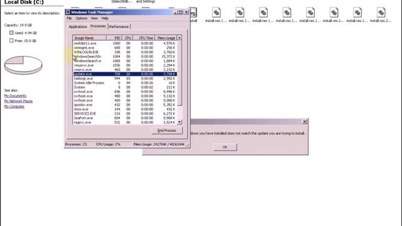This screenshot has width=402, height=226.
Task: Select the WindowsSearch.e process with PID 1068
Action: (x=124, y=61)
